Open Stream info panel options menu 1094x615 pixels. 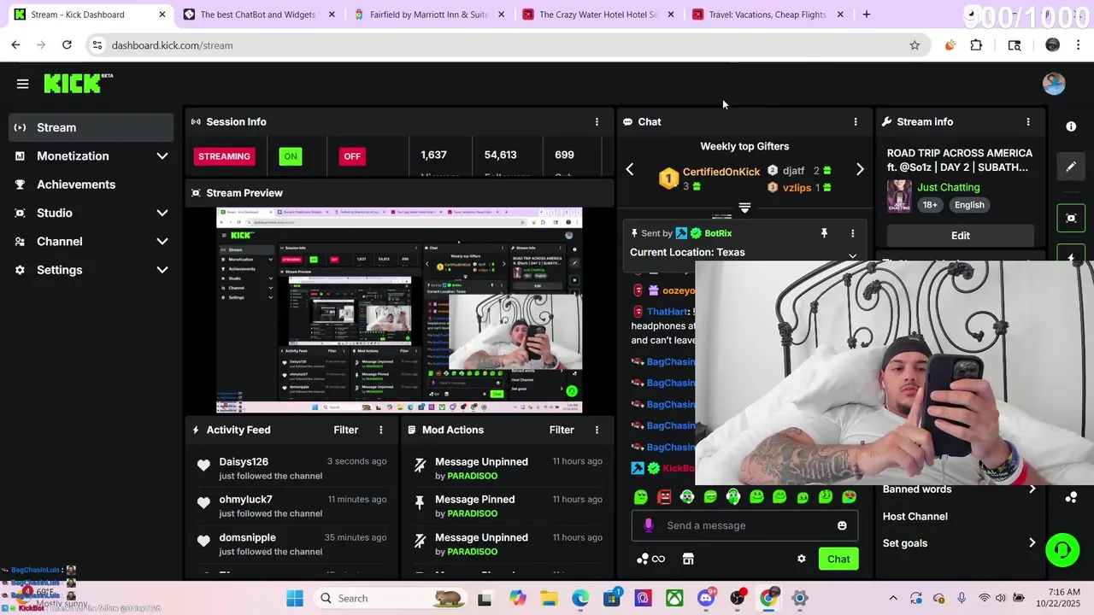coord(1028,122)
